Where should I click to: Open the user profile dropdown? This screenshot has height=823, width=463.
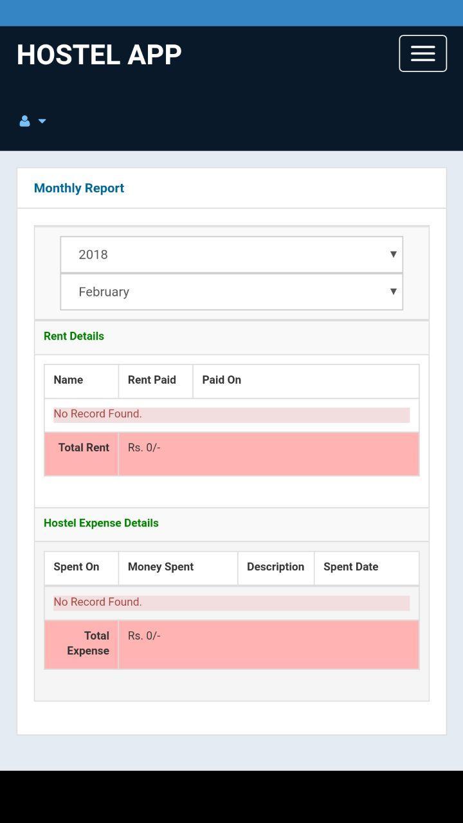click(x=33, y=121)
